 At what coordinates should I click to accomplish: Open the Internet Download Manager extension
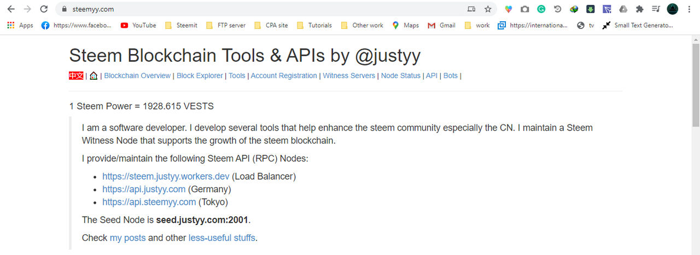(574, 9)
